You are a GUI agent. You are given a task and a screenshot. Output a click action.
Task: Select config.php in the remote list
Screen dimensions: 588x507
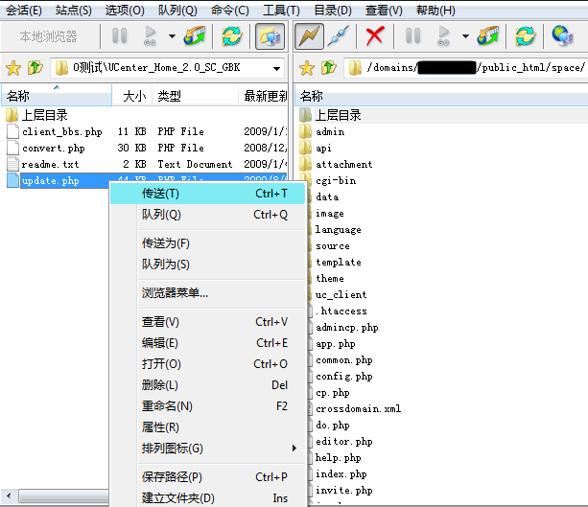pos(343,377)
